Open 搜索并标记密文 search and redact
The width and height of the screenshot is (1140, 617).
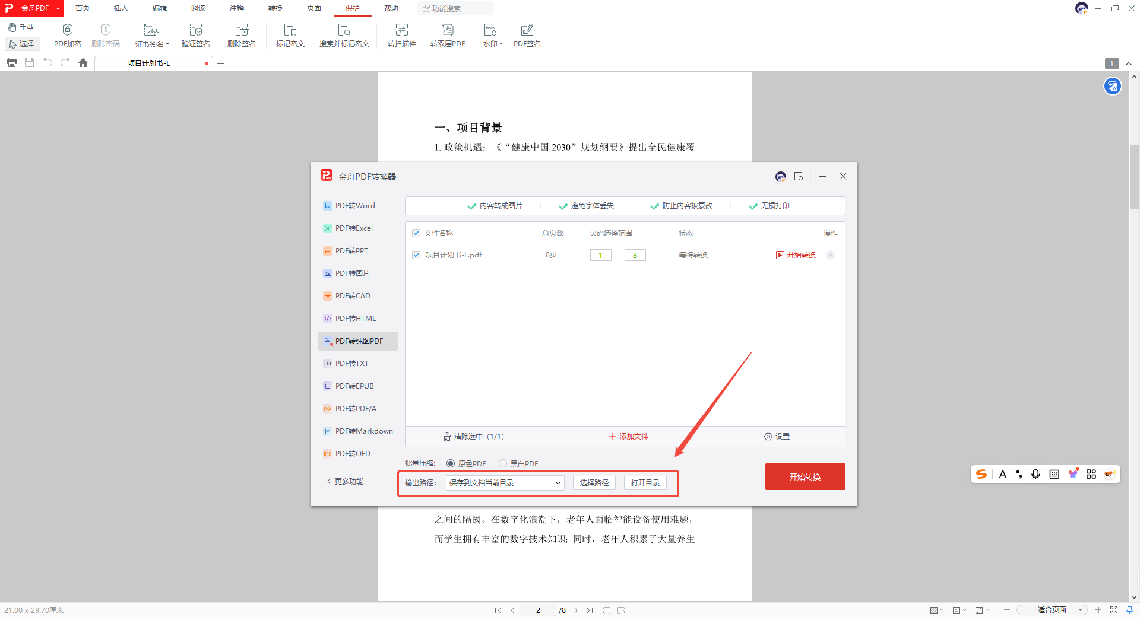(x=344, y=36)
